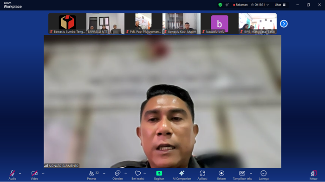Leave meeting with Keluar button
The image size is (325, 182).
tap(313, 175)
